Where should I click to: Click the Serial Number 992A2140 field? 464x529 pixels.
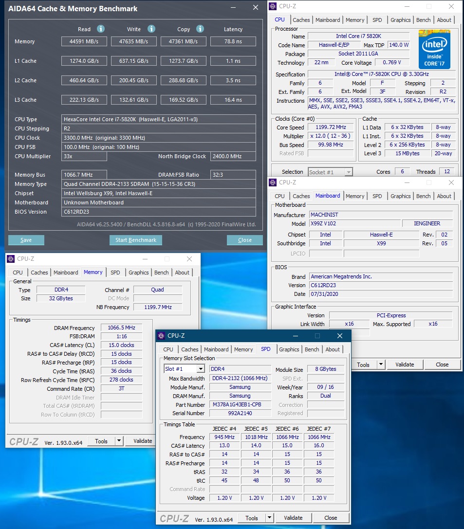(240, 413)
